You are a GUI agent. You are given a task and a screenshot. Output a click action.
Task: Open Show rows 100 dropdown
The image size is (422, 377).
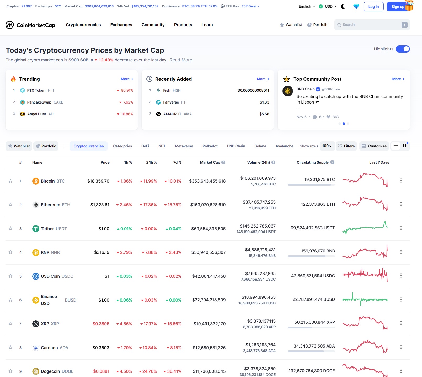click(x=327, y=146)
